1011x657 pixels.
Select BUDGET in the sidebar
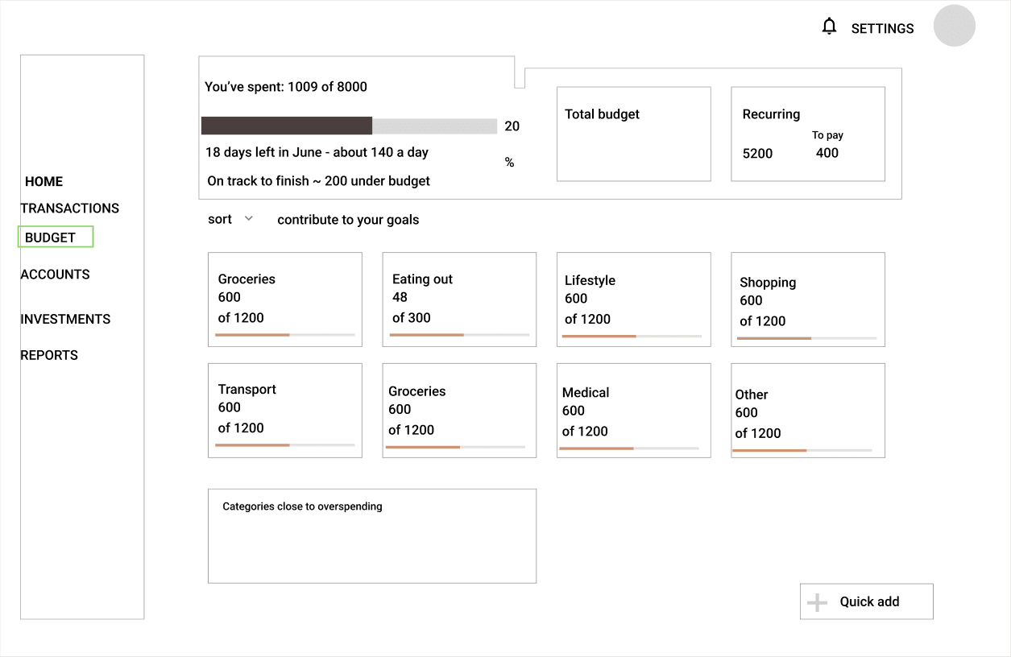[56, 237]
